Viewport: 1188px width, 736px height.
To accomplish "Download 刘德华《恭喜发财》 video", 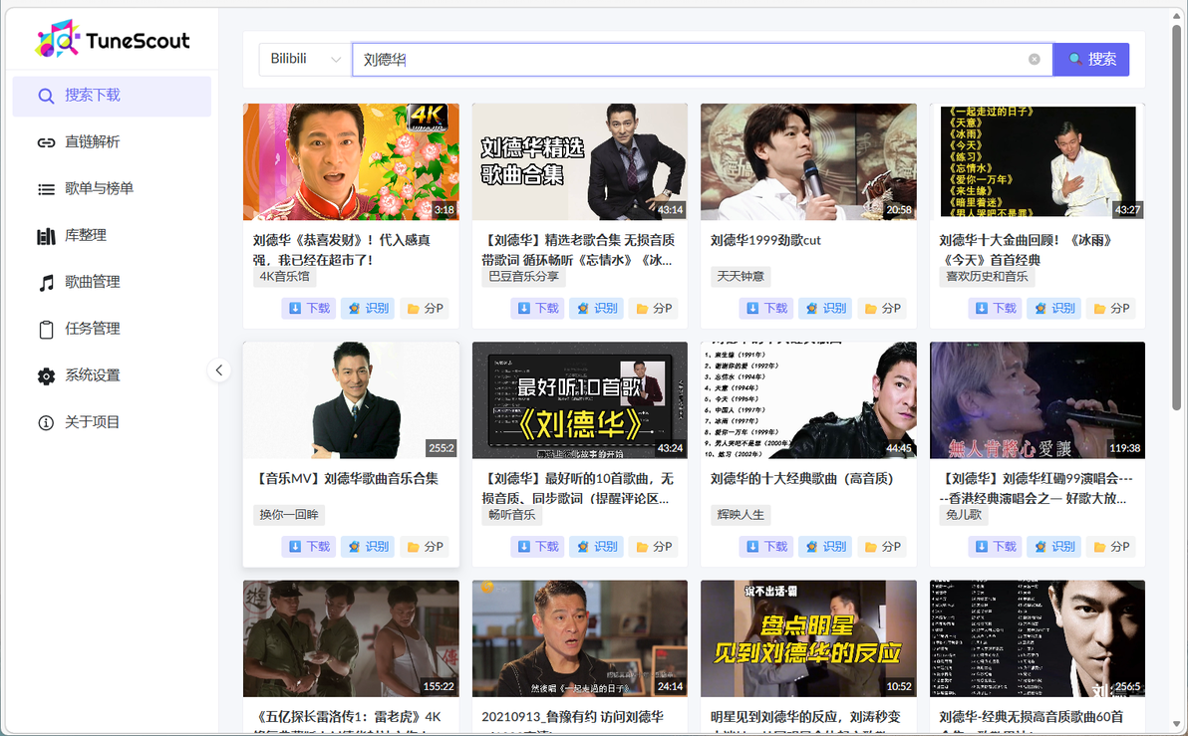I will [309, 308].
